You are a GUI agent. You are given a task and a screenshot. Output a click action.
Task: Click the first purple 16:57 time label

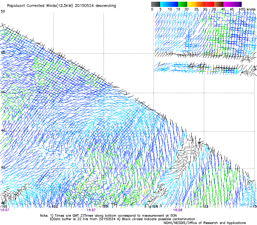(x=5, y=210)
